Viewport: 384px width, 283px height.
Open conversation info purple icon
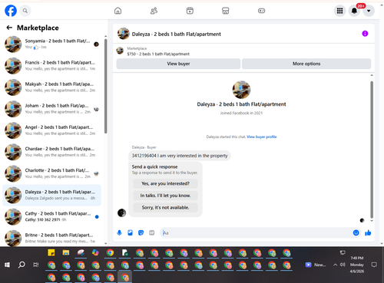click(365, 34)
